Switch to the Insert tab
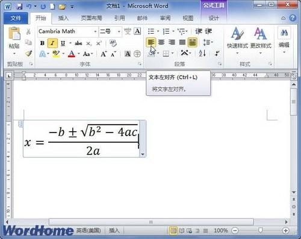The width and height of the screenshot is (301, 239). click(x=63, y=18)
